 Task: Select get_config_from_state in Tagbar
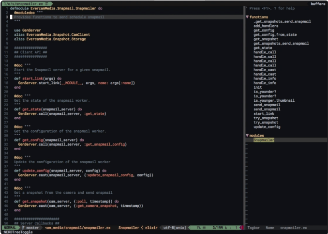coord(275,34)
